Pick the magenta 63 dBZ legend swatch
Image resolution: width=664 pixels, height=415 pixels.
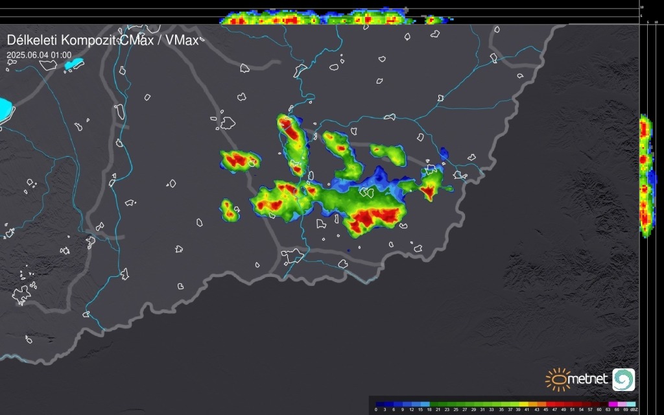point(613,404)
